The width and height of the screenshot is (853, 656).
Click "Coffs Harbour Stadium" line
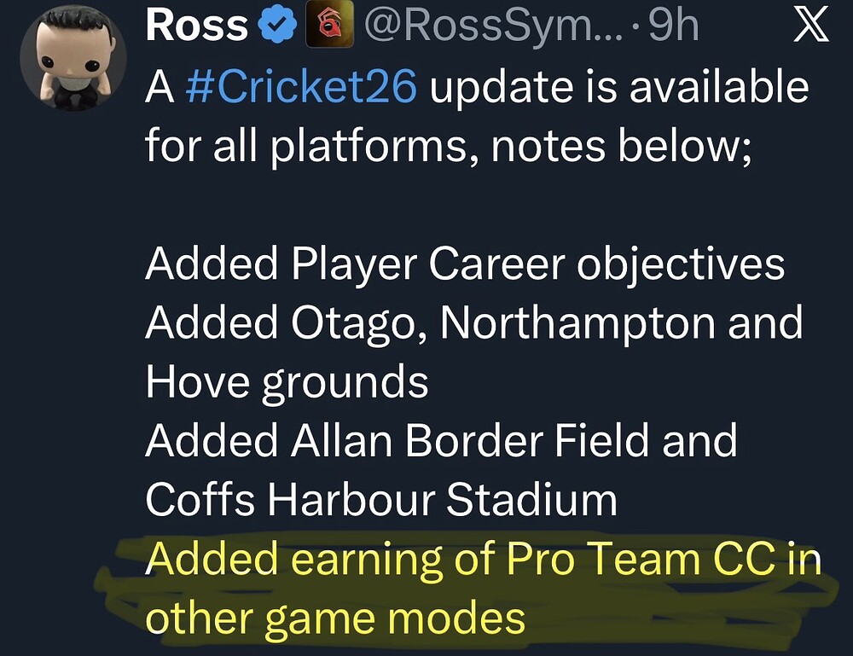click(380, 499)
